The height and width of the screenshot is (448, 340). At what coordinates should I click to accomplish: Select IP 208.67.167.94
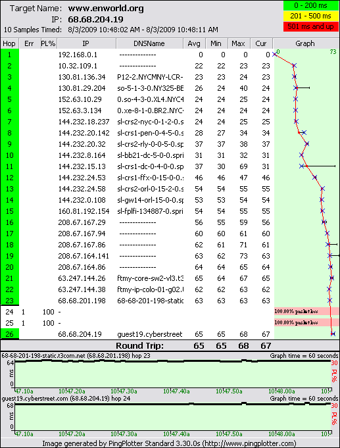pyautogui.click(x=82, y=234)
